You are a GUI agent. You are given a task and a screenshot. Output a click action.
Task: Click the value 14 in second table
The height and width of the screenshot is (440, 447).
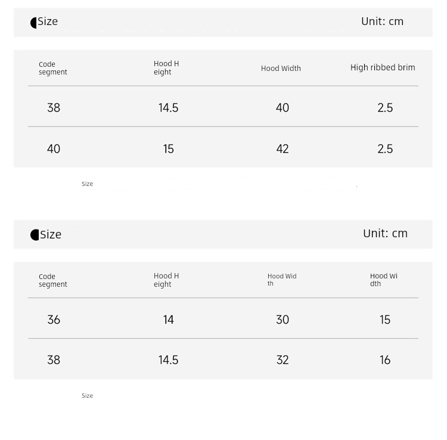[x=168, y=320]
